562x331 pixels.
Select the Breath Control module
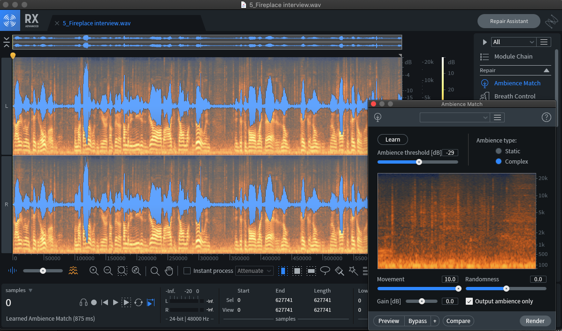coord(515,96)
